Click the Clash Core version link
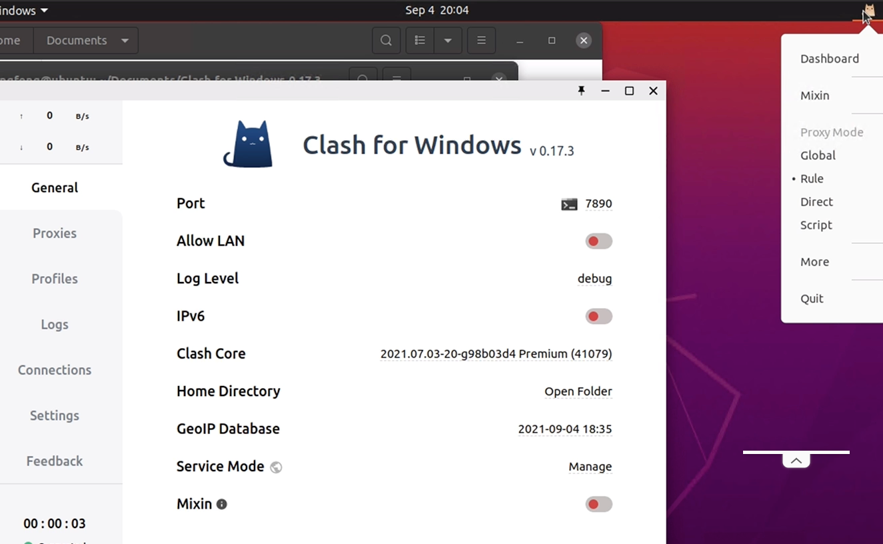883x544 pixels. [496, 354]
